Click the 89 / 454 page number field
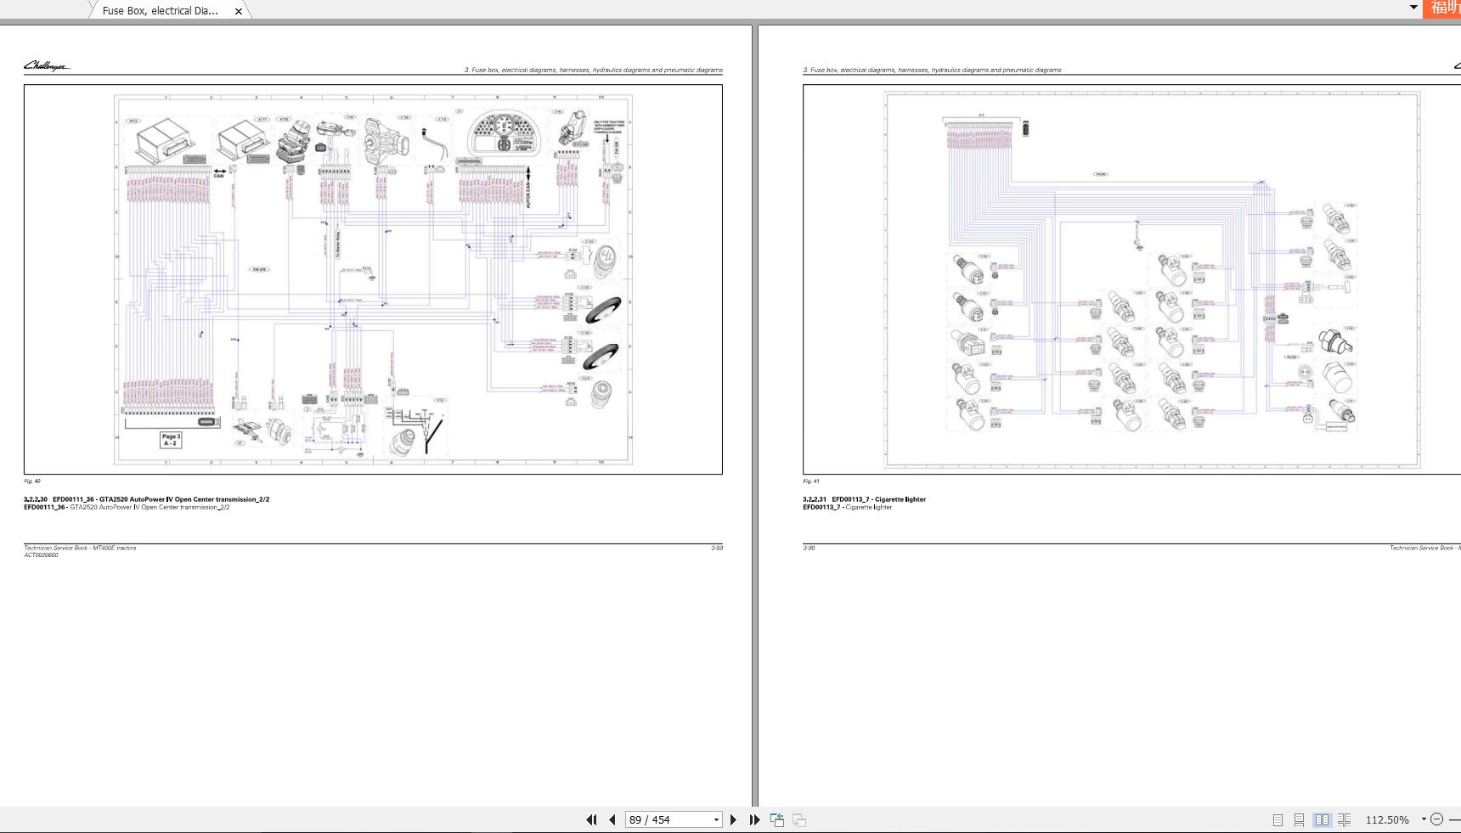Image resolution: width=1461 pixels, height=833 pixels. click(x=667, y=819)
